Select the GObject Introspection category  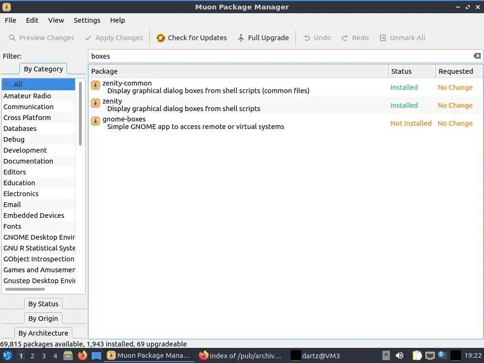pos(38,259)
